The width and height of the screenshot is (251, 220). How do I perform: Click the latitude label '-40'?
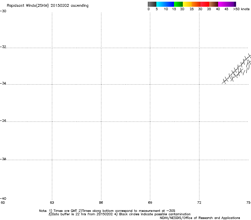(x=3, y=199)
